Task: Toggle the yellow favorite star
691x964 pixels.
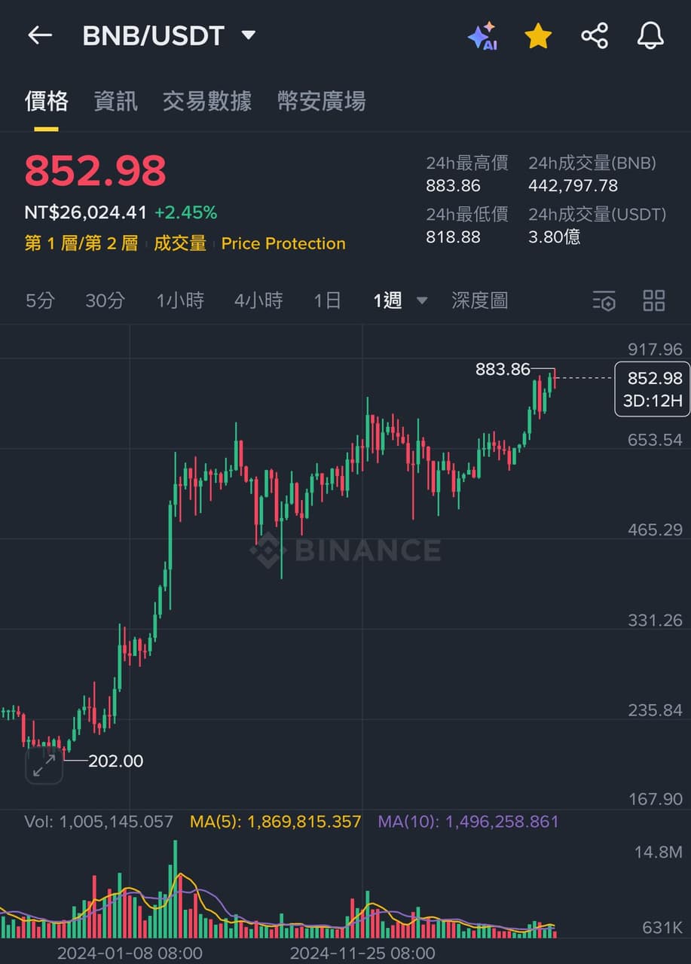Action: [x=538, y=35]
